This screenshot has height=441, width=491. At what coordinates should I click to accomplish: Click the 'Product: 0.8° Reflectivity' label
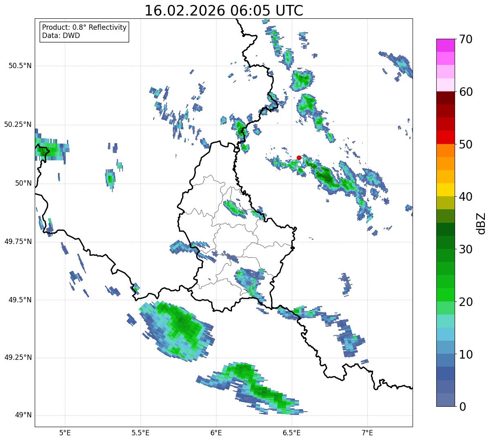tap(85, 27)
